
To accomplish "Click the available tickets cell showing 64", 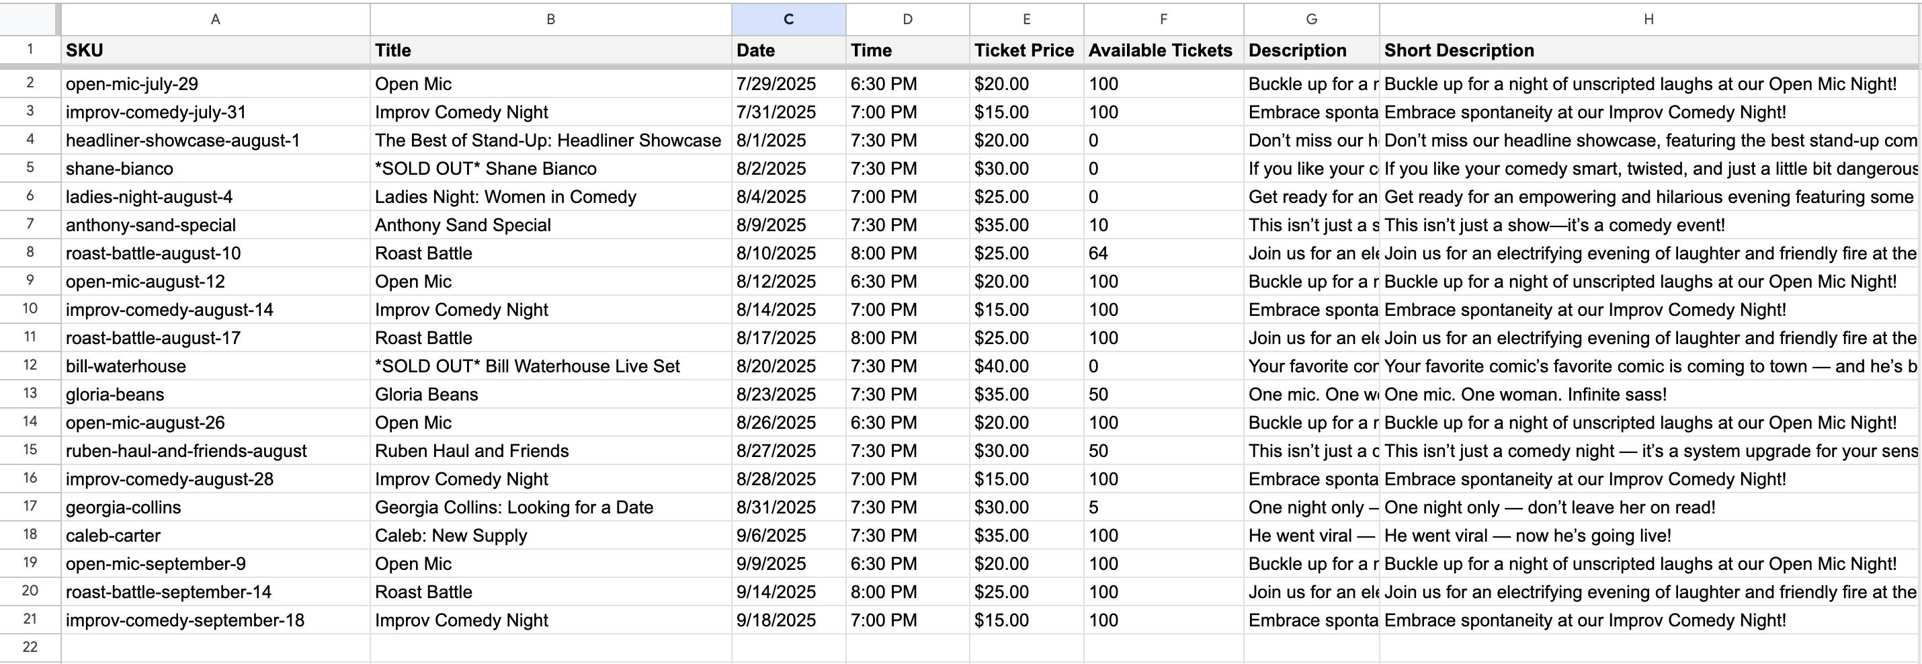I will (1162, 253).
